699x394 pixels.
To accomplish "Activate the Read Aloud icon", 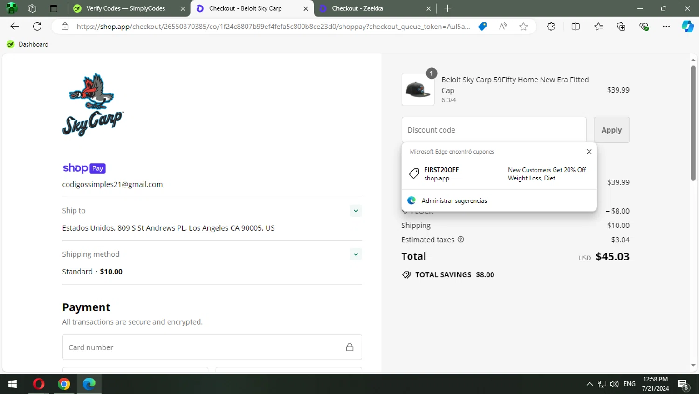I will 503,27.
